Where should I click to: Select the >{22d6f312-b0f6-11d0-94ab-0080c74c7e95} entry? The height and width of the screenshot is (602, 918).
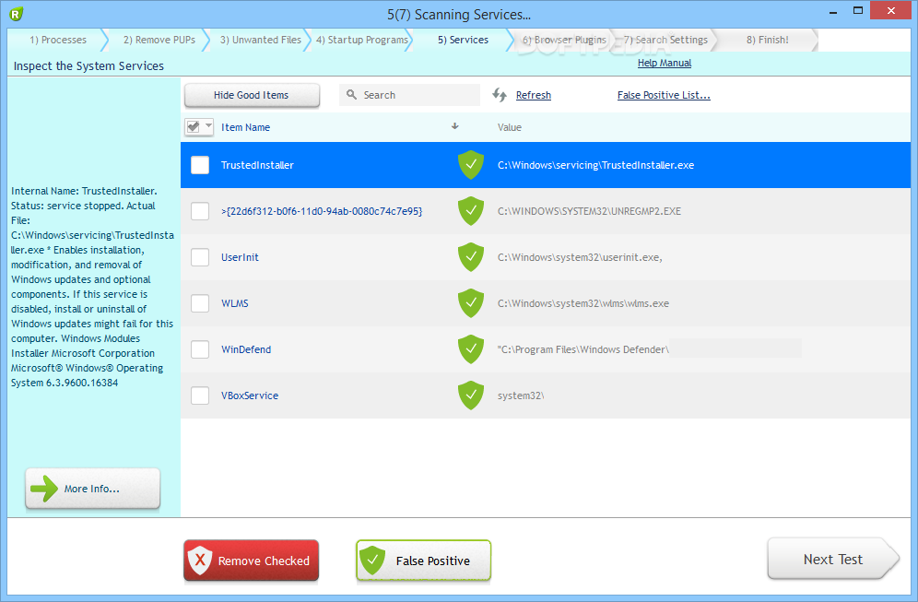click(322, 211)
